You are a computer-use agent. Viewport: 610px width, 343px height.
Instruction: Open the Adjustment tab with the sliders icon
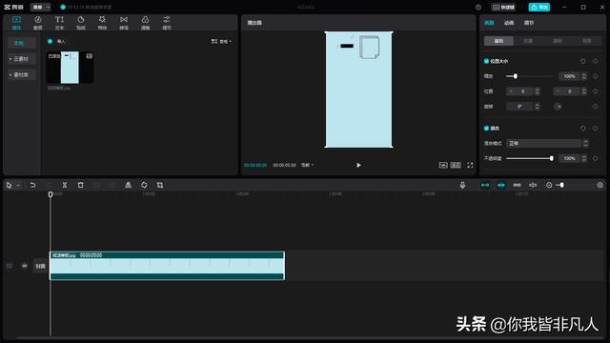167,23
